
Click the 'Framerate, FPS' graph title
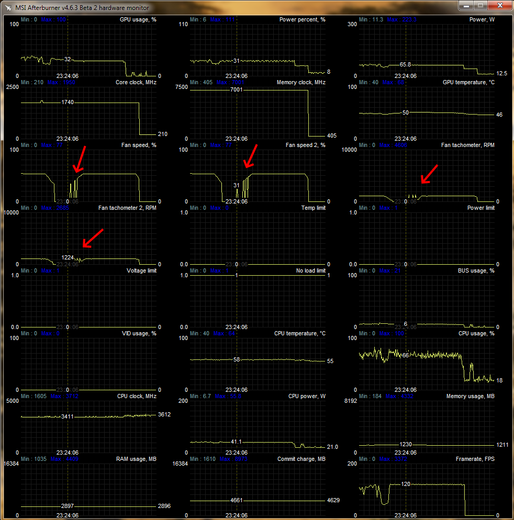[x=475, y=459]
